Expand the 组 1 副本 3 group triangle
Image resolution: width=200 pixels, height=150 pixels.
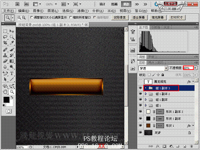(146, 88)
